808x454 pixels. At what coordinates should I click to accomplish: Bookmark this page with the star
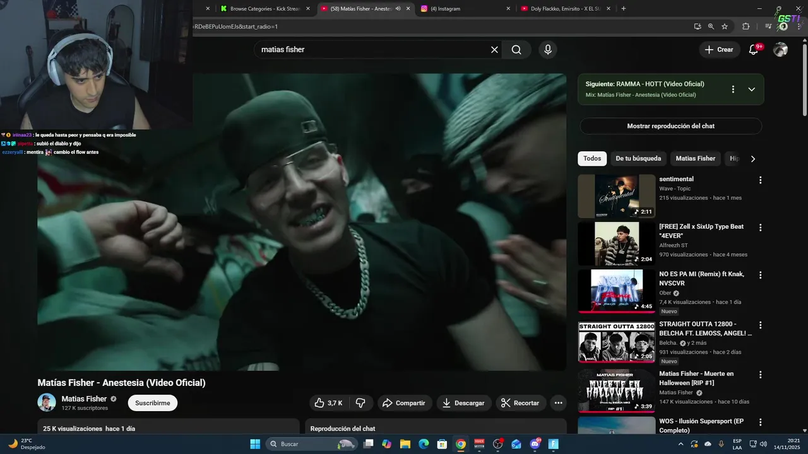click(725, 26)
